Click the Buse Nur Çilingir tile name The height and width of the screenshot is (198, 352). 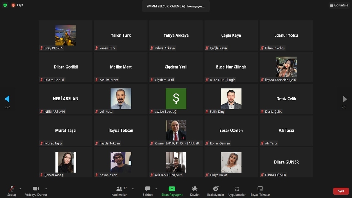[x=231, y=67]
